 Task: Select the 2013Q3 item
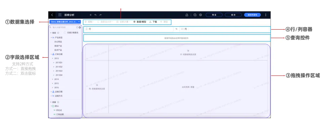(59, 71)
